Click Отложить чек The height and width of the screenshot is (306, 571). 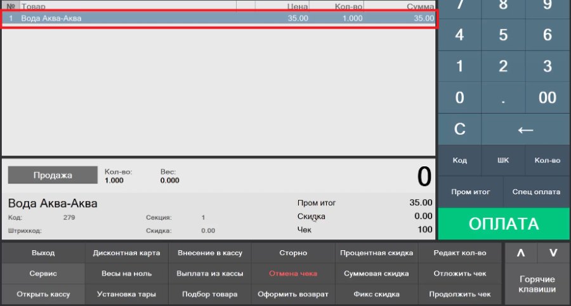coord(460,274)
